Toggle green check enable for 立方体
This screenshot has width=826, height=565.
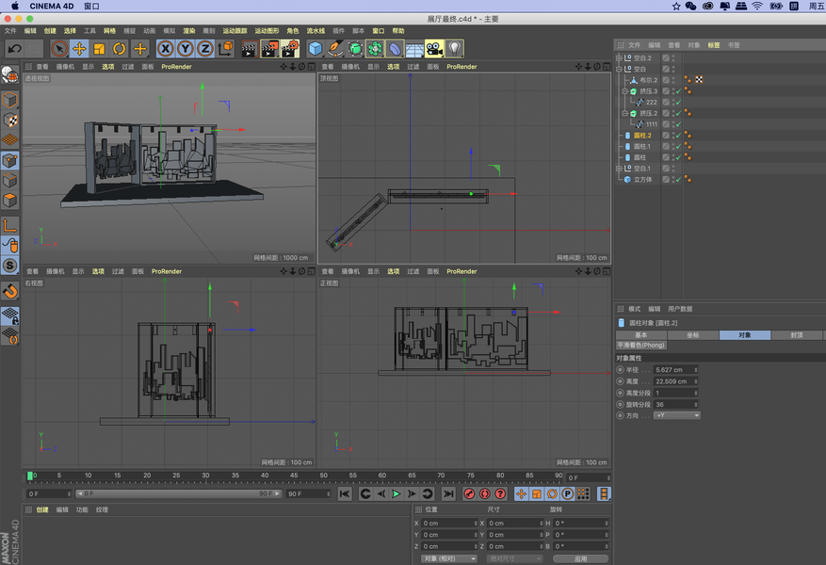[x=678, y=180]
